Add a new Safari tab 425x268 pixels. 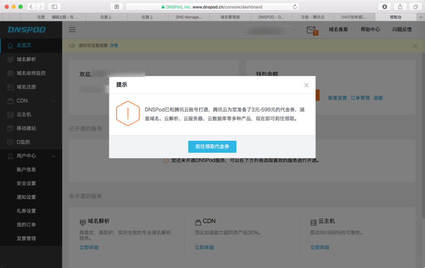click(x=421, y=17)
